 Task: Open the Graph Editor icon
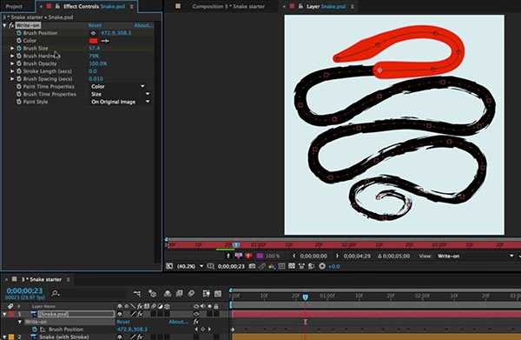pyautogui.click(x=218, y=293)
